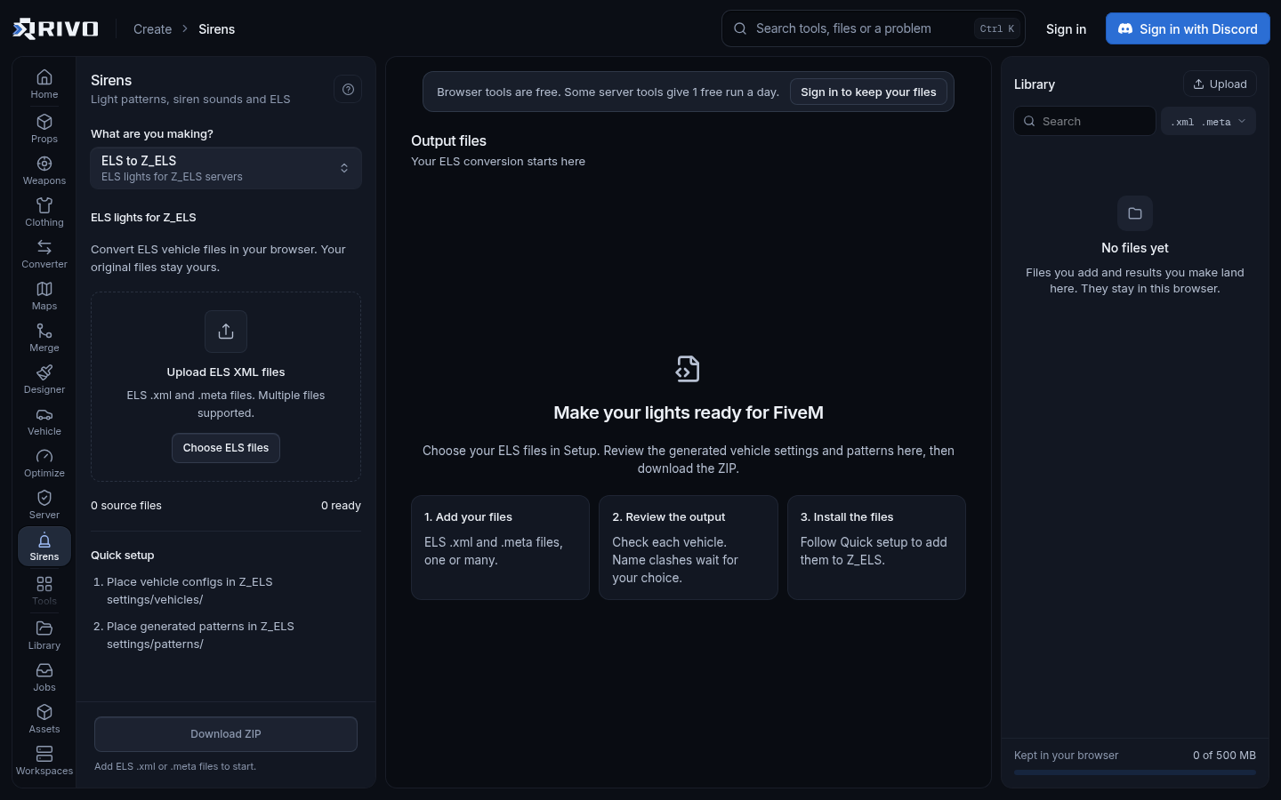The width and height of the screenshot is (1281, 800).
Task: Open the .xml .meta file type filter
Action: 1208,122
